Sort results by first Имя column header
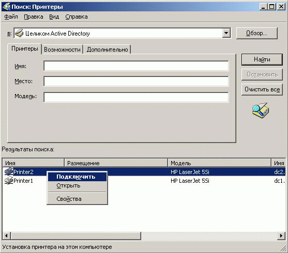This screenshot has width=288, height=253. tap(33, 163)
